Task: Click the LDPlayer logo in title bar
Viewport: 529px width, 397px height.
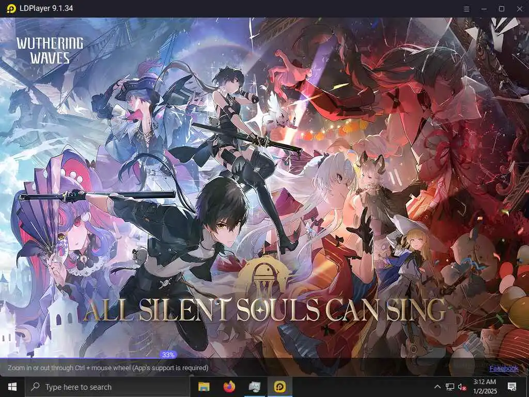Action: [11, 8]
